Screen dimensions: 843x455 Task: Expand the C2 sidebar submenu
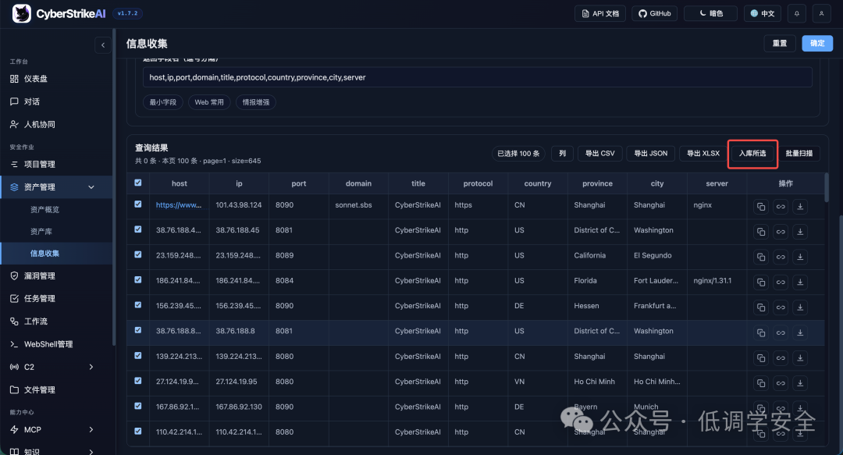[x=91, y=367]
